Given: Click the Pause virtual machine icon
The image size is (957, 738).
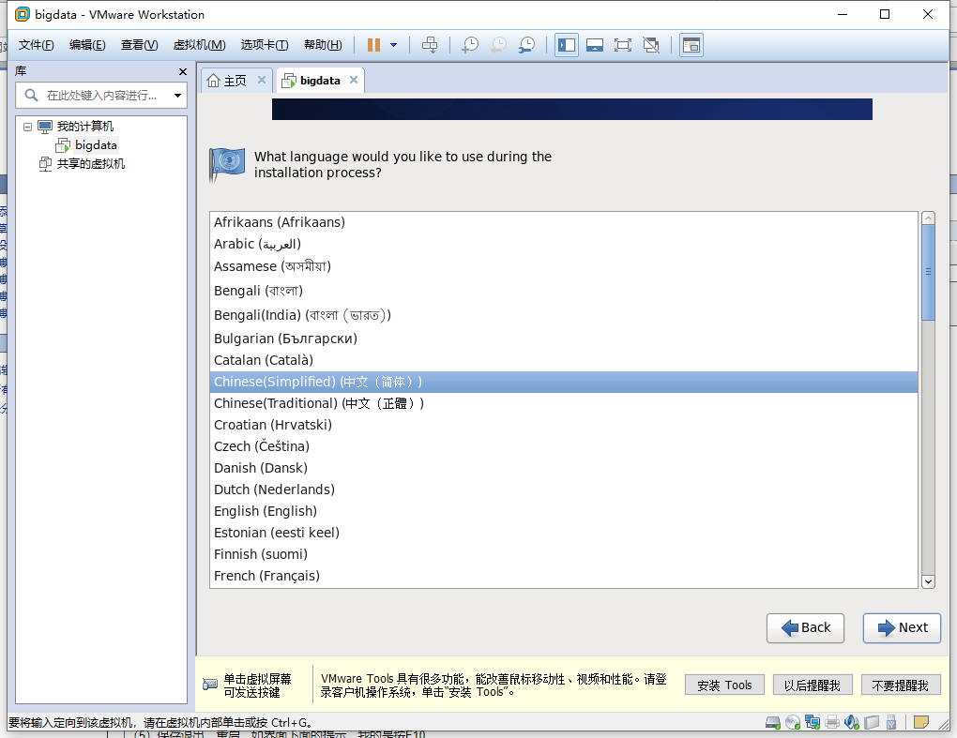Looking at the screenshot, I should click(x=373, y=44).
